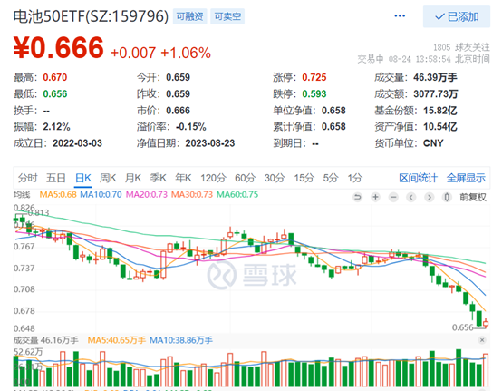Click the 溢价率 value -0.15%
Viewport: 502px width, 391px height.
pos(191,127)
